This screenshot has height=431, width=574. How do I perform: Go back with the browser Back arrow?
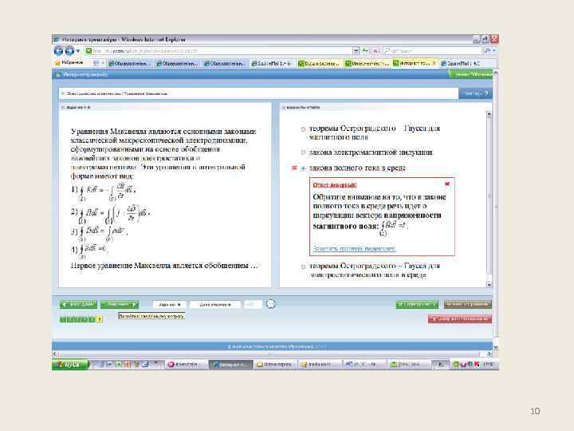click(58, 50)
